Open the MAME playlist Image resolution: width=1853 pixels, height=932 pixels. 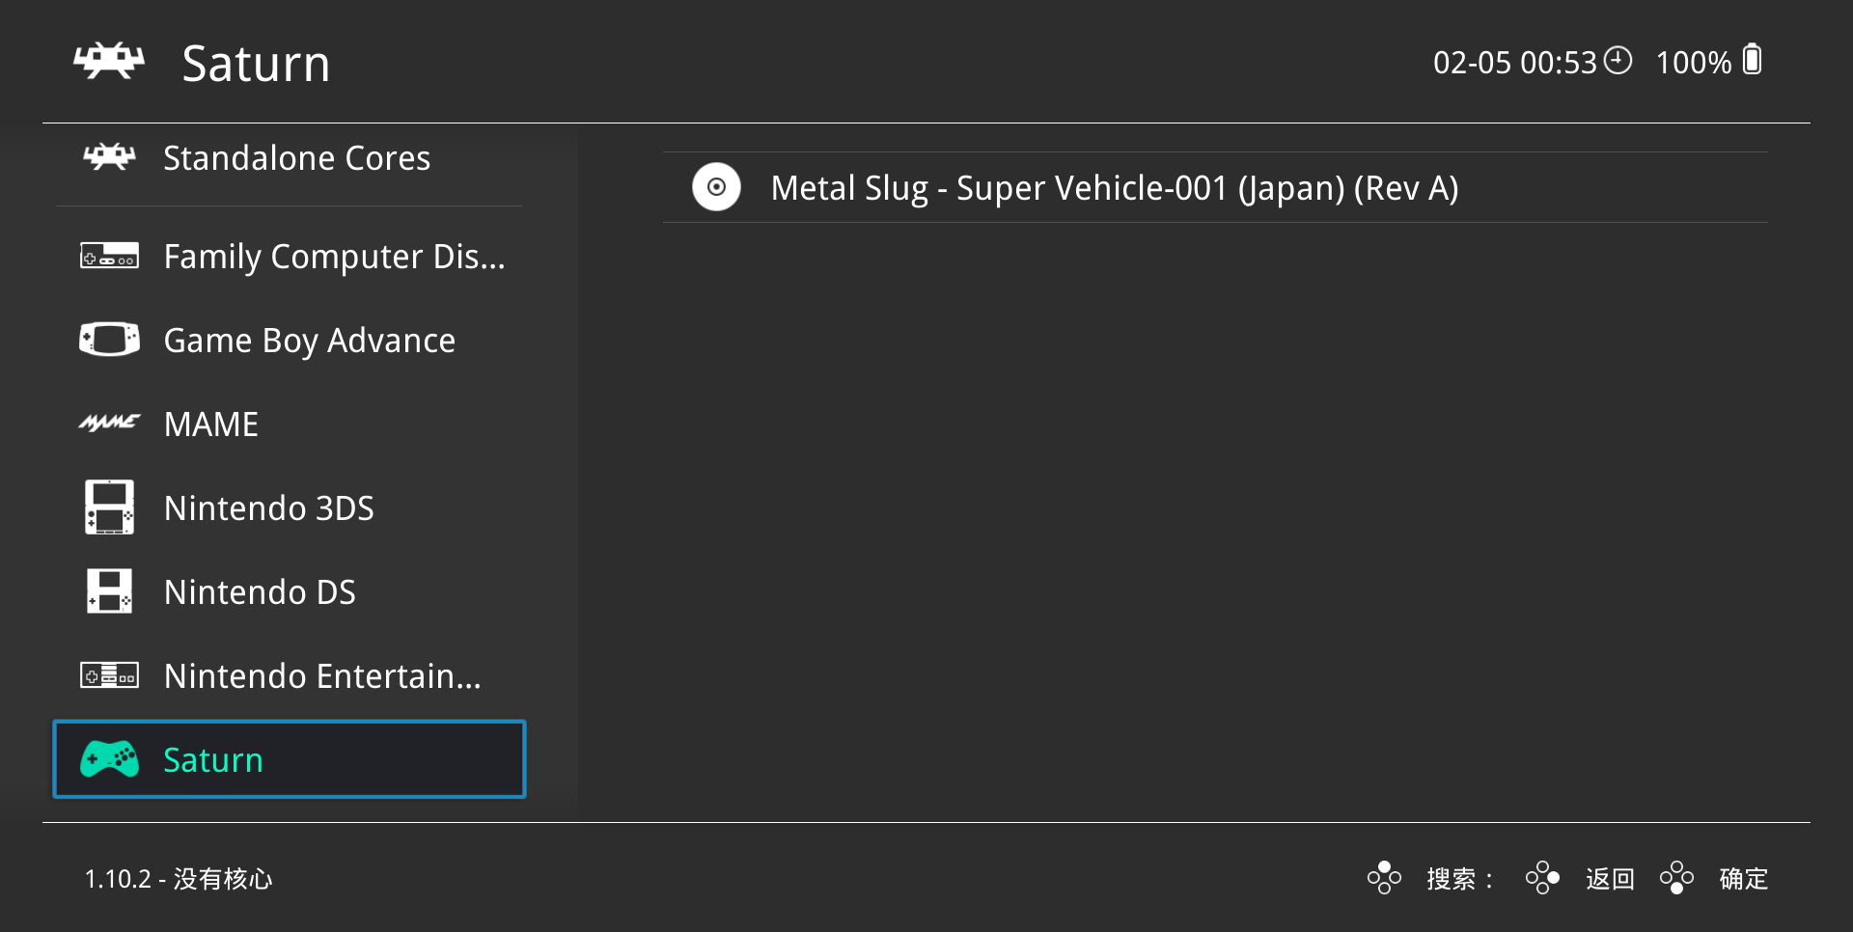211,425
